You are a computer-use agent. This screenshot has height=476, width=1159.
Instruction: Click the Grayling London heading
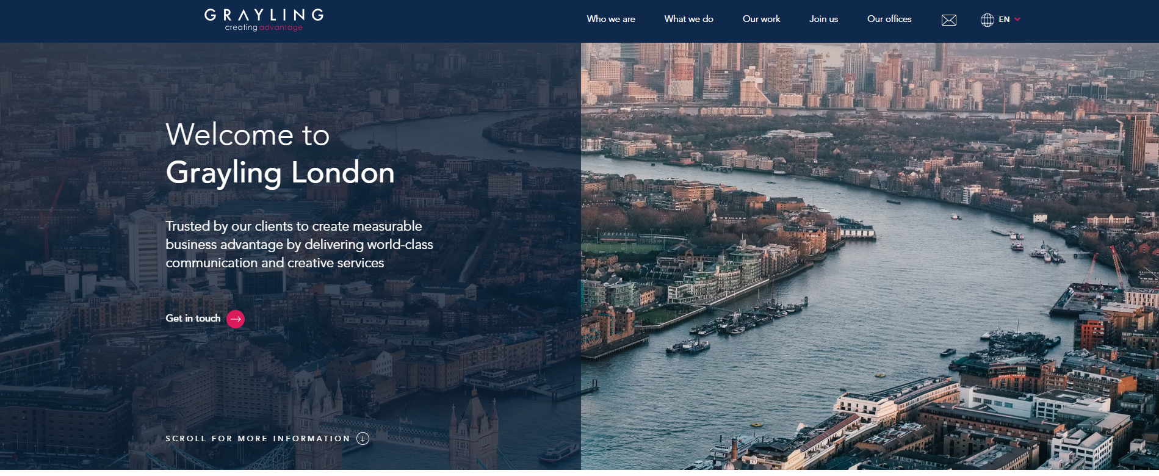(280, 173)
